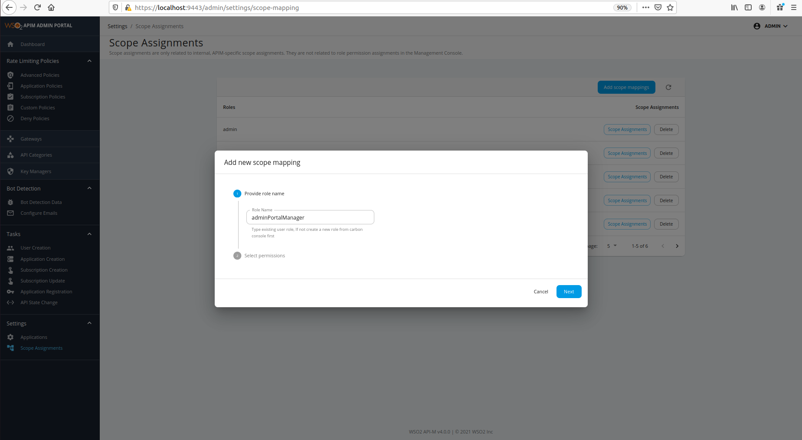
Task: Click the Application Registration key icon
Action: pyautogui.click(x=10, y=291)
